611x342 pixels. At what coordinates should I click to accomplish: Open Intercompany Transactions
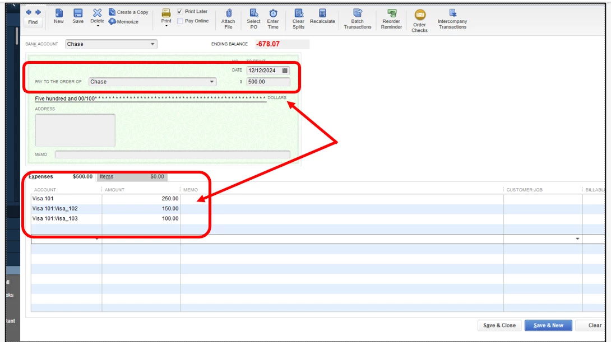click(x=452, y=19)
